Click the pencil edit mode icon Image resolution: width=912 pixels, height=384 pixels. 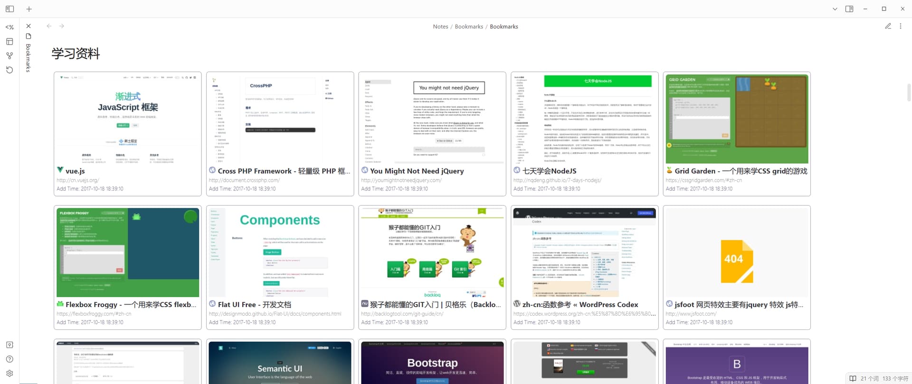pos(888,27)
